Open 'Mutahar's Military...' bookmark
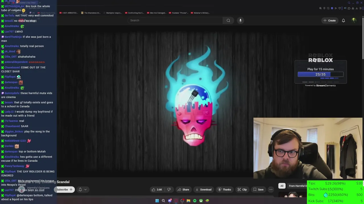 [x=200, y=13]
